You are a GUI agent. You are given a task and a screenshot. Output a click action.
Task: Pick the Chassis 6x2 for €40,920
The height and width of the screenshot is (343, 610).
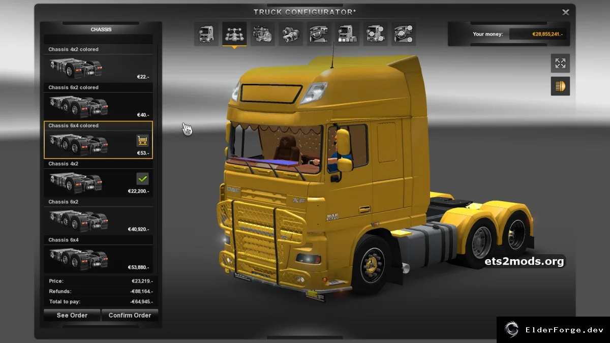[x=98, y=216]
